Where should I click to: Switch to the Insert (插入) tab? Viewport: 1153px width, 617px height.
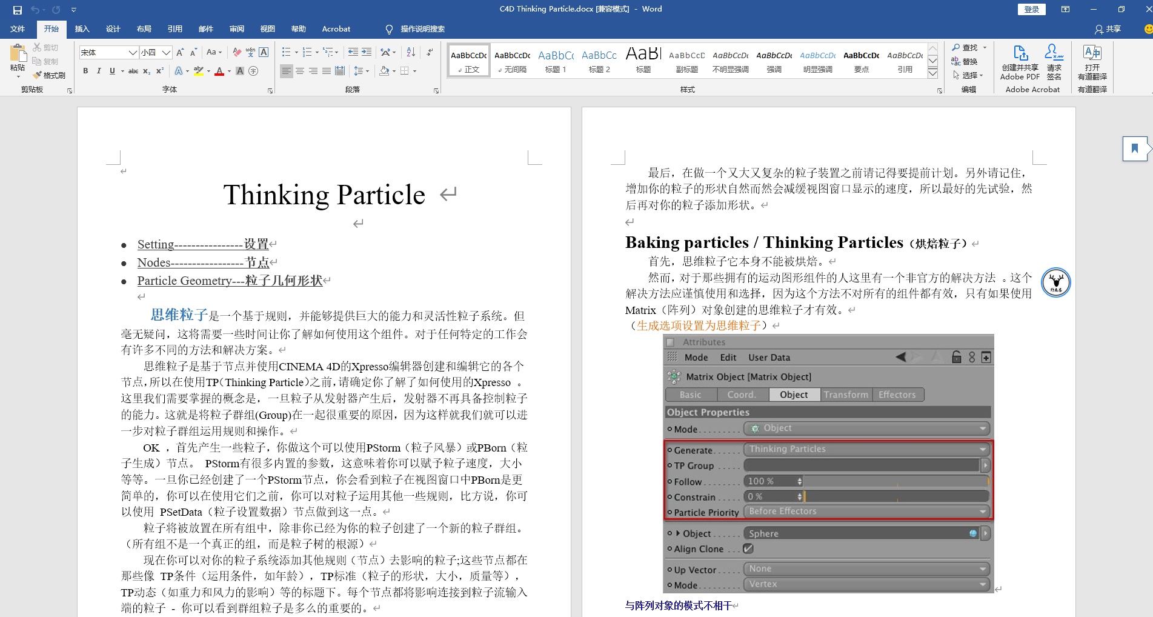pos(82,28)
